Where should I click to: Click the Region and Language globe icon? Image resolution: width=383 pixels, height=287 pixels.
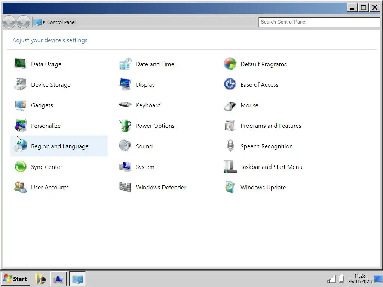[x=20, y=146]
